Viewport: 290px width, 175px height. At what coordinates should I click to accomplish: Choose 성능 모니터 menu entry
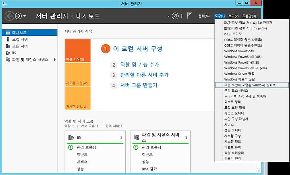pos(252,130)
